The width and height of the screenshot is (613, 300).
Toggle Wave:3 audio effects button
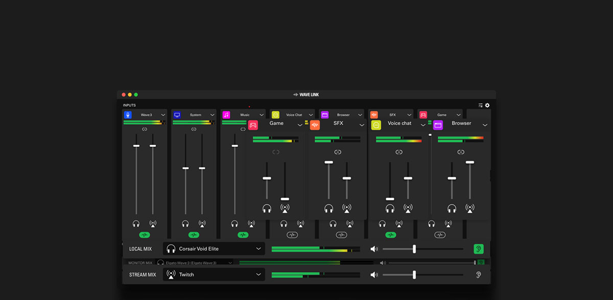tap(145, 235)
